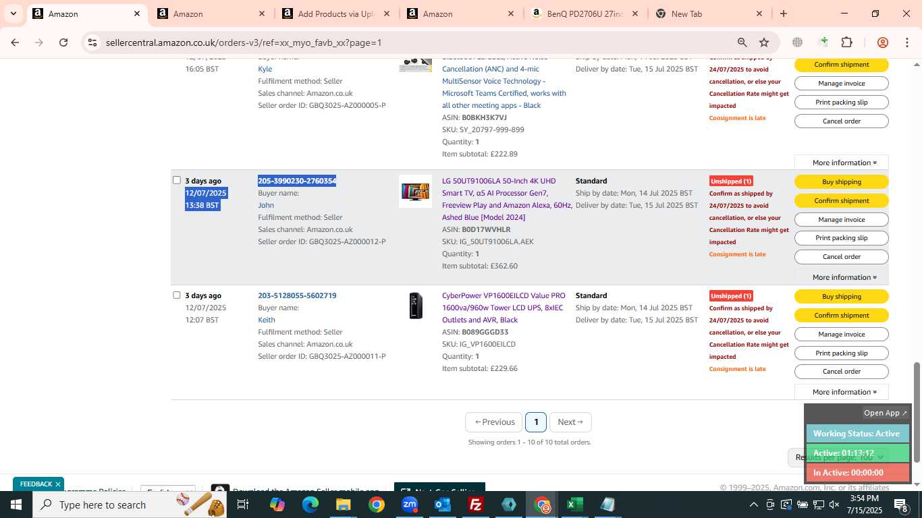Go to page 1 in pagination
The height and width of the screenshot is (518, 922).
[536, 422]
